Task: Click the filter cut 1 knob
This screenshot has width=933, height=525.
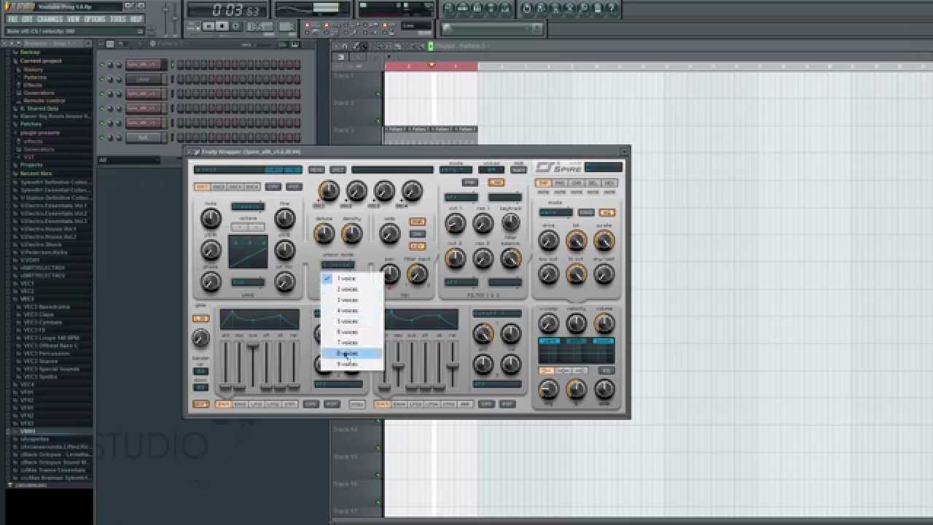Action: click(456, 223)
